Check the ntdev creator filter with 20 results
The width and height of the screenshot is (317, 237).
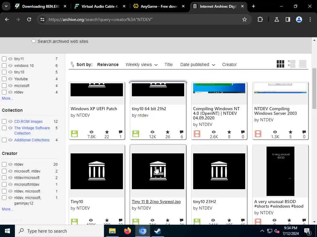[x=4, y=164]
